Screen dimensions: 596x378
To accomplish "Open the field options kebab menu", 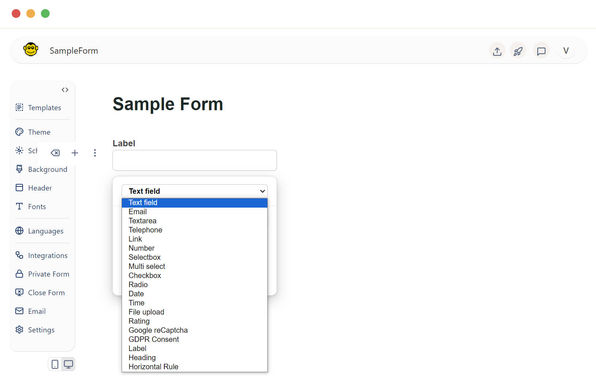I will (95, 153).
